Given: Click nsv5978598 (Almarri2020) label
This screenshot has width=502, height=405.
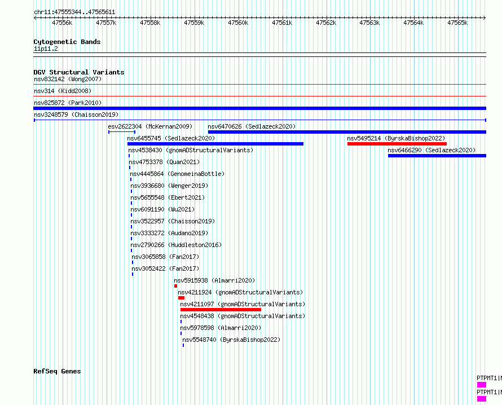Looking at the screenshot, I should [x=221, y=328].
